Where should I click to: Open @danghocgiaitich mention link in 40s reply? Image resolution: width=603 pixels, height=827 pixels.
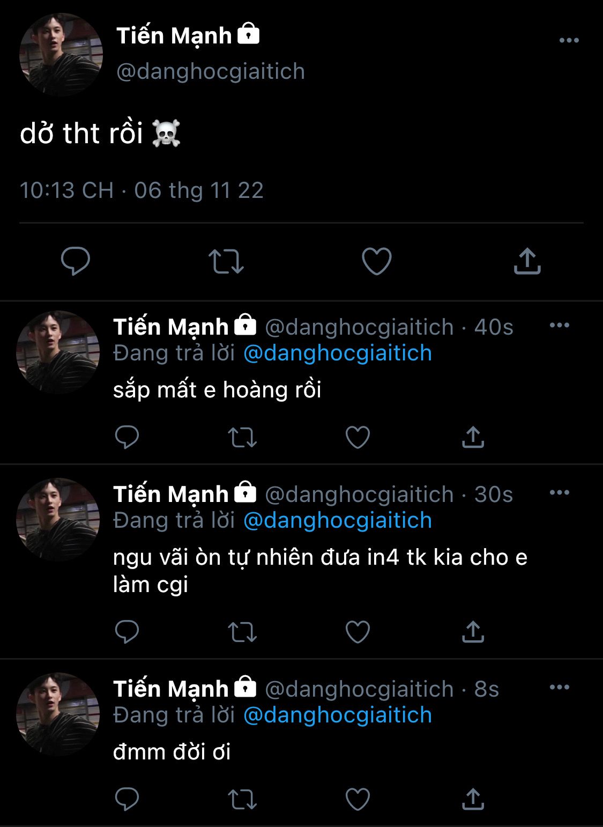[338, 353]
